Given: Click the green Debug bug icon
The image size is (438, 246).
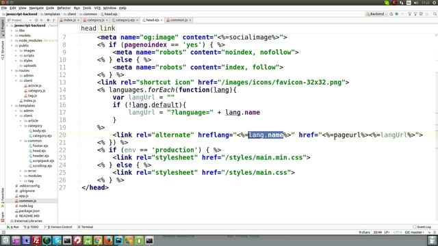Looking at the screenshot, I should (x=397, y=14).
